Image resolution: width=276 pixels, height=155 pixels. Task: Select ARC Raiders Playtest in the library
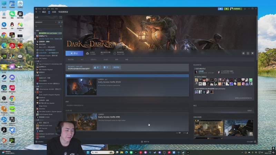pyautogui.click(x=49, y=70)
